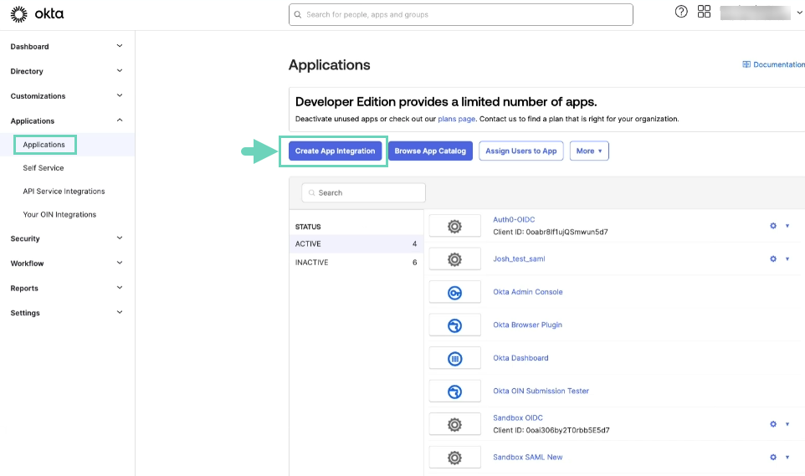This screenshot has width=805, height=476.
Task: Click the Okta Admin Console app icon
Action: (x=454, y=292)
